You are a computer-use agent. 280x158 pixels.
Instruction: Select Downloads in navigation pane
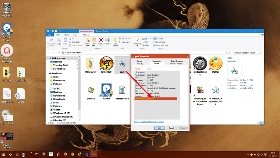59,99
